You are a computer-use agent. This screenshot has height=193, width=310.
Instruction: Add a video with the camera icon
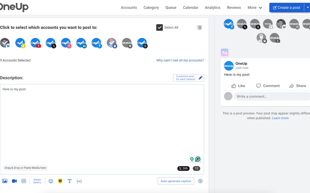[14, 181]
